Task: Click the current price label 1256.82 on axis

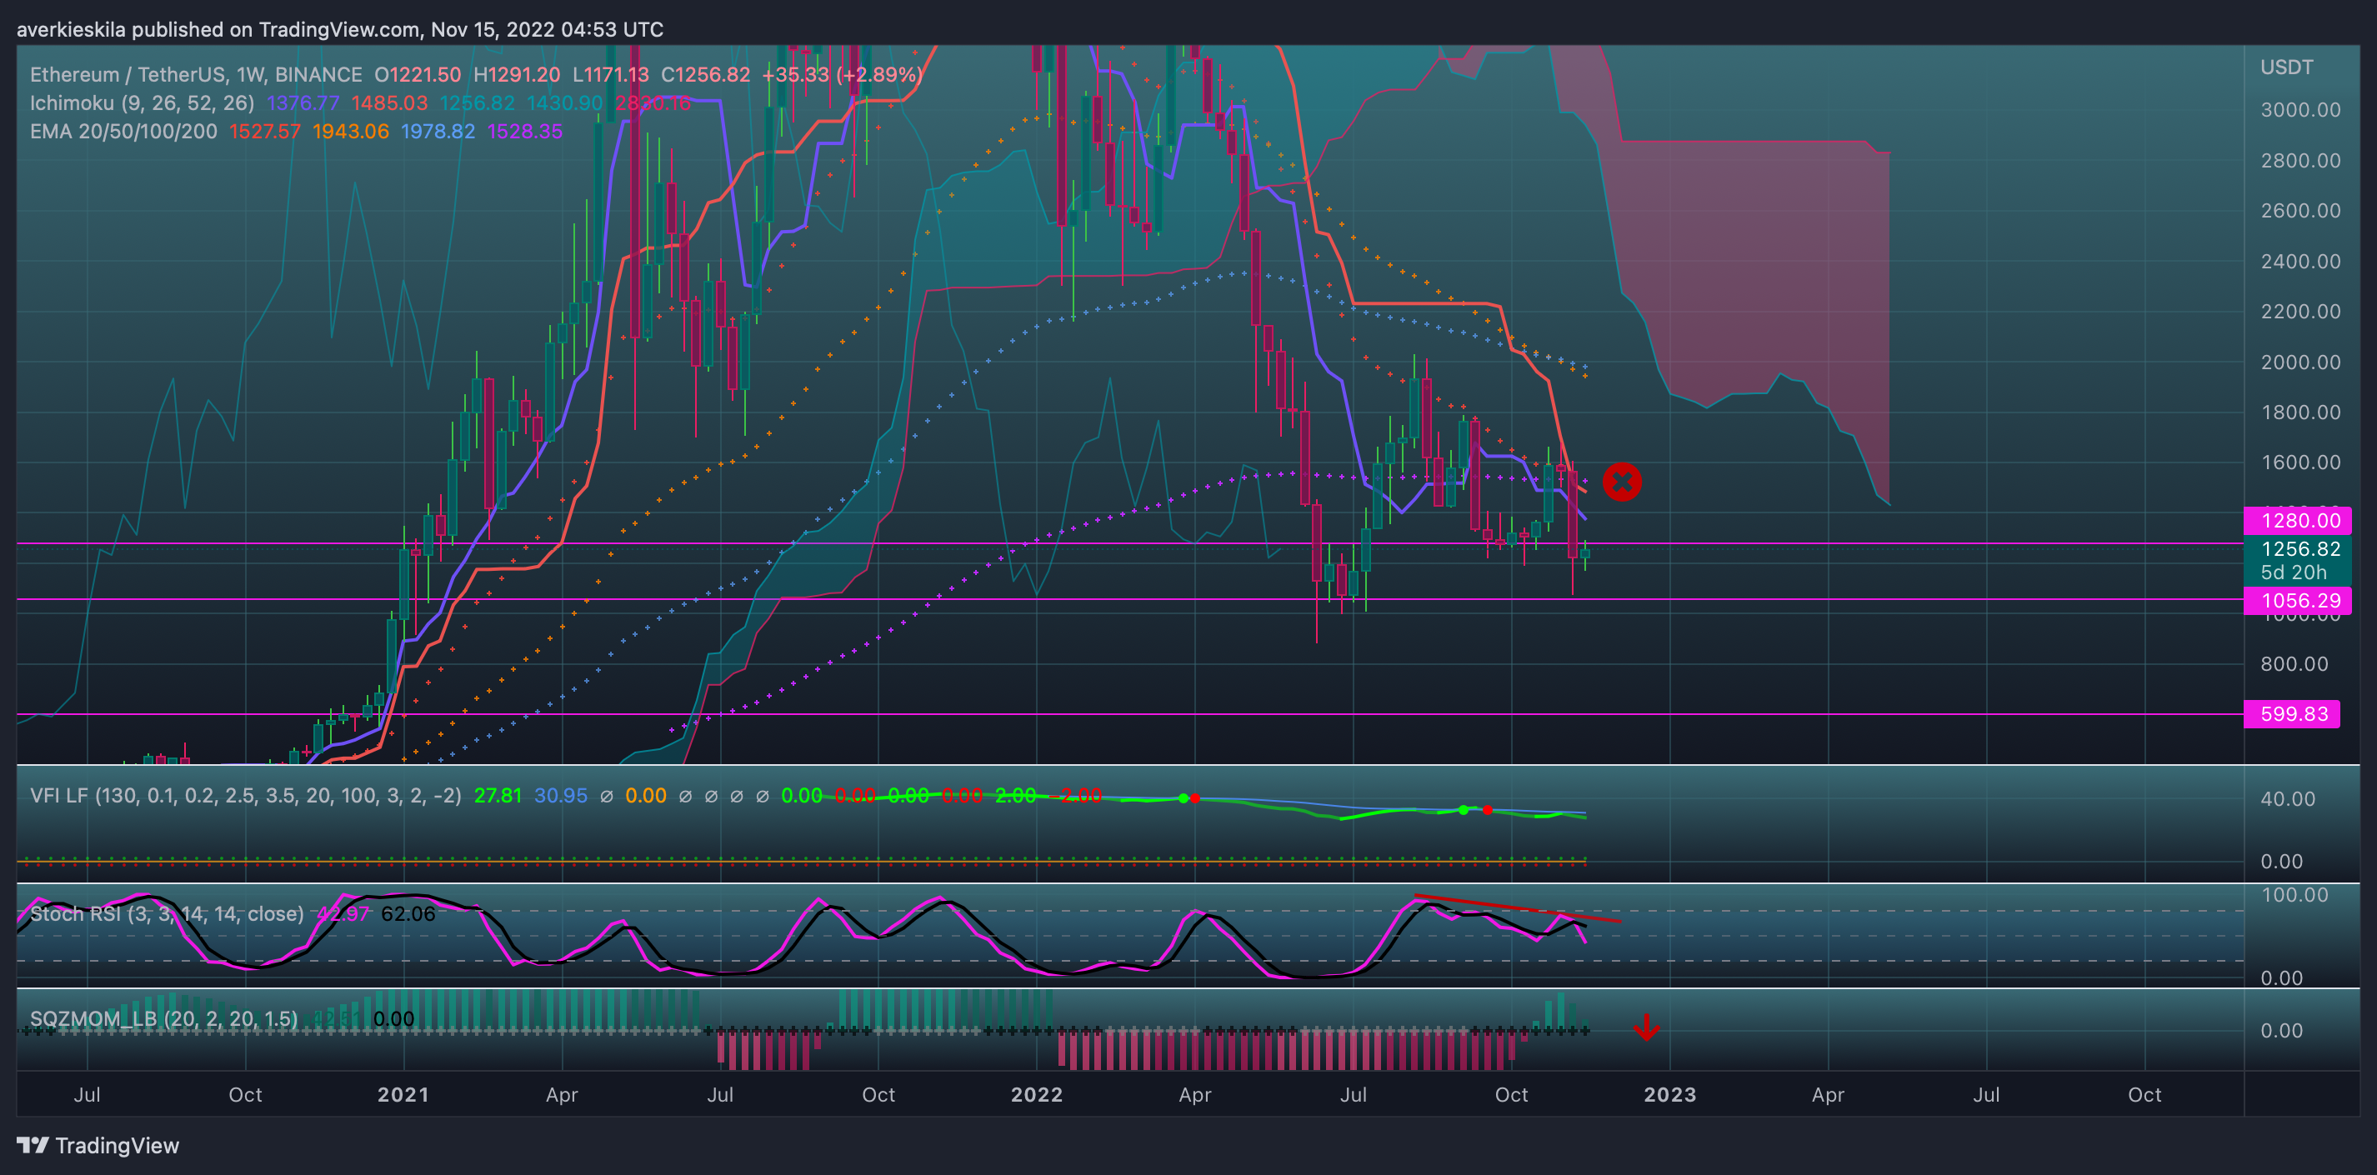Action: point(2300,549)
